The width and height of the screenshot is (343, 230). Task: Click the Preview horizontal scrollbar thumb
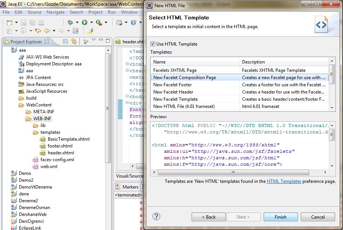[x=233, y=172]
